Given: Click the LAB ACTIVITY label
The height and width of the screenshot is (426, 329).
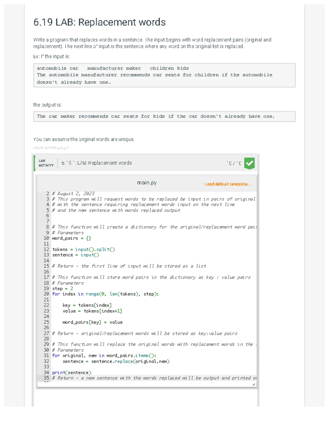Looking at the screenshot, I should coord(46,163).
